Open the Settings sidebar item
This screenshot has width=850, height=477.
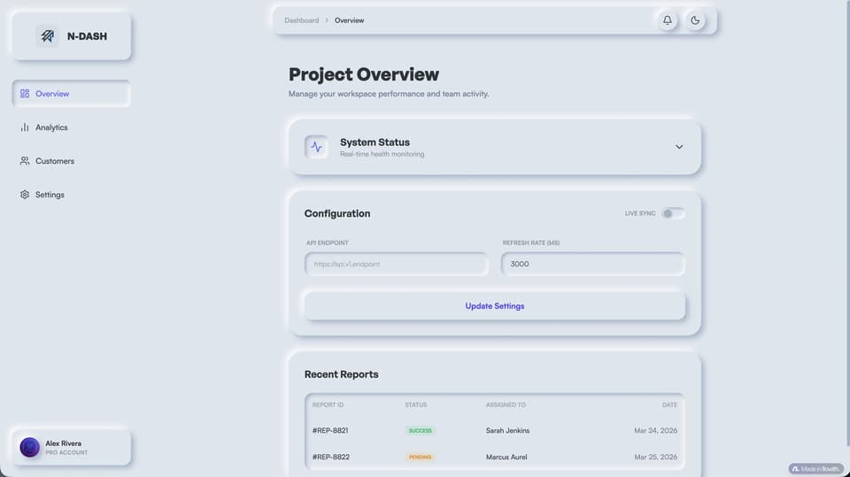point(71,195)
